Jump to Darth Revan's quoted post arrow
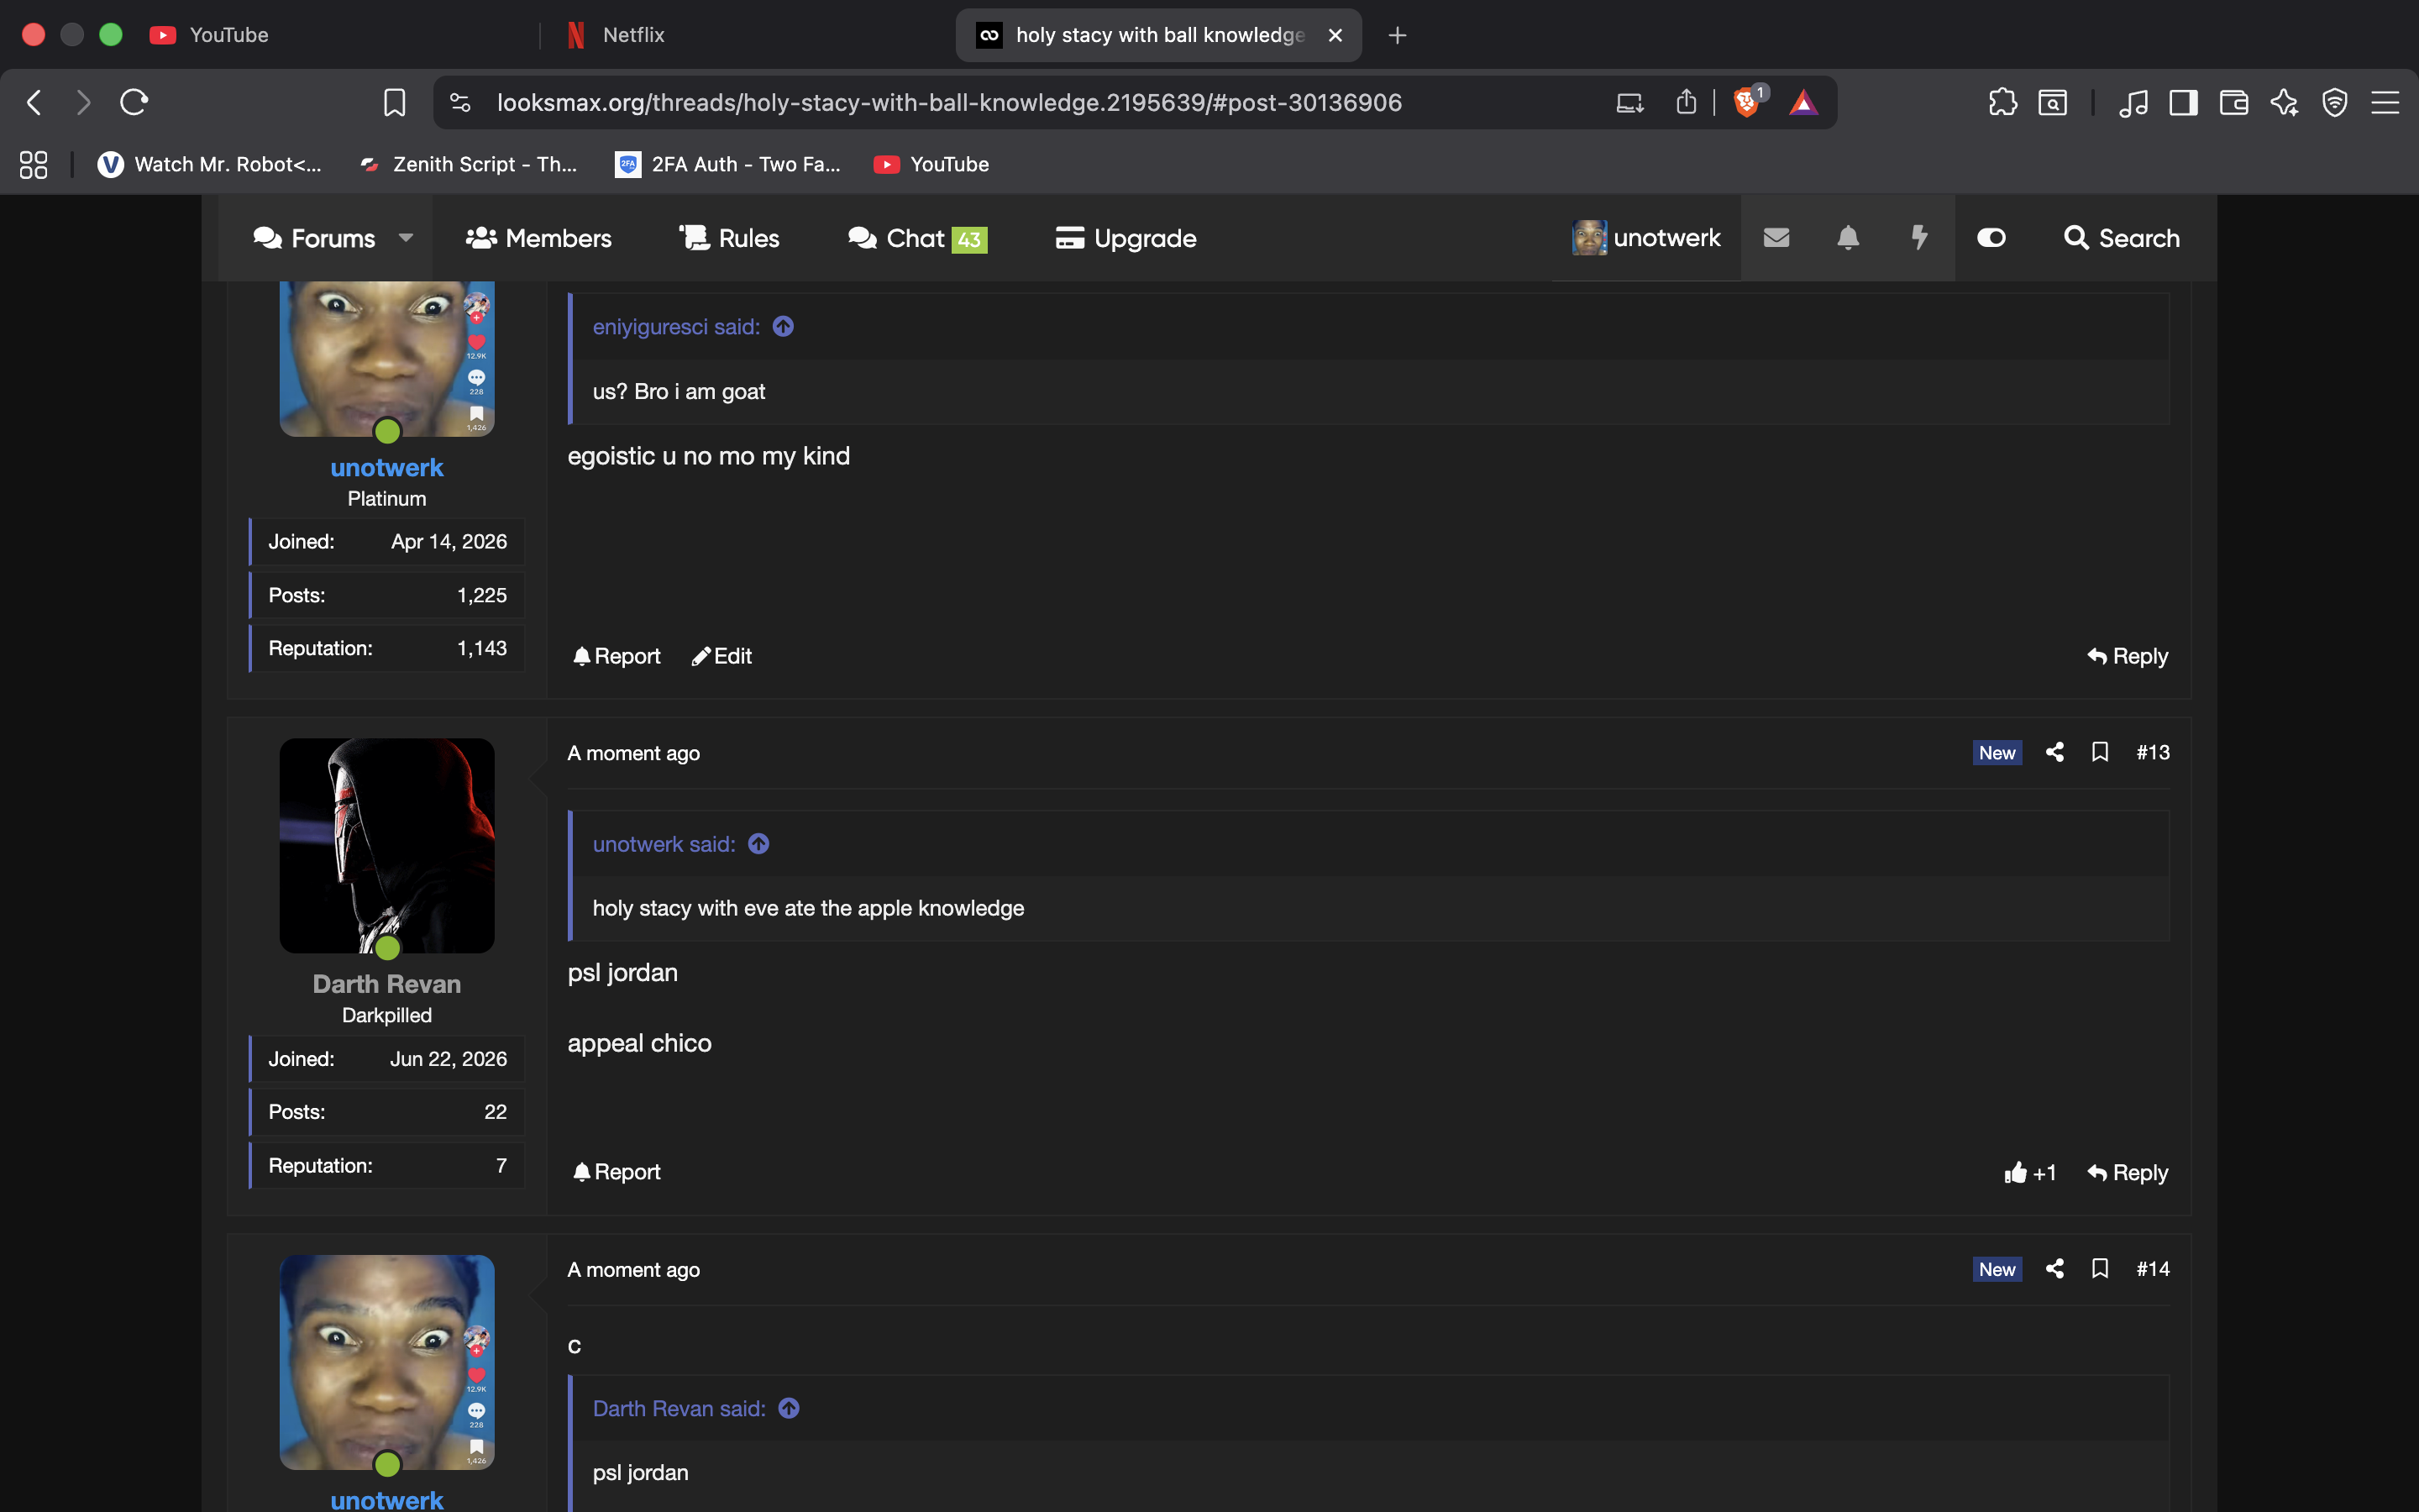The image size is (2419, 1512). 790,1408
